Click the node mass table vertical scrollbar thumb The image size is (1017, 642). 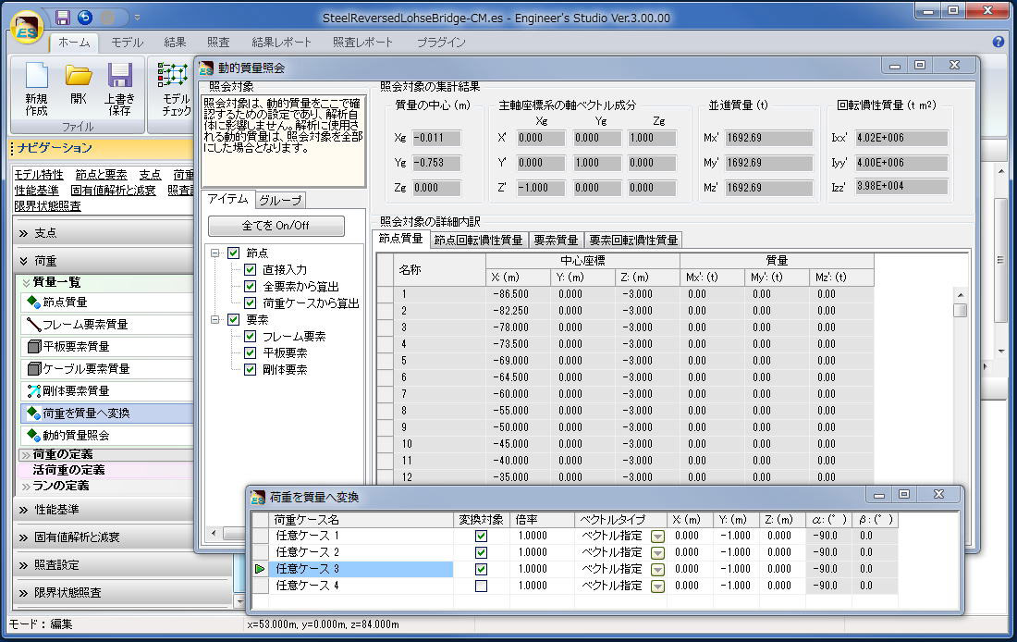tap(961, 310)
